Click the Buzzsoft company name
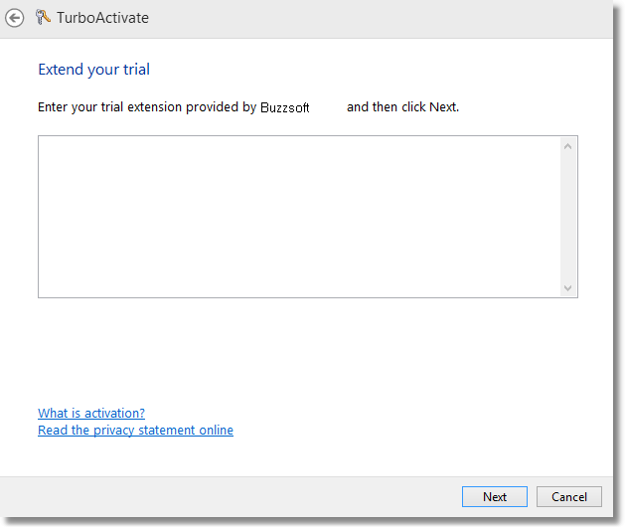Viewport: 625px width, 529px height. [285, 107]
